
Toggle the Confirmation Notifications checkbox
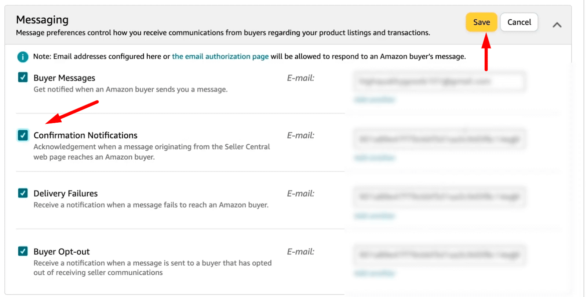(x=23, y=135)
